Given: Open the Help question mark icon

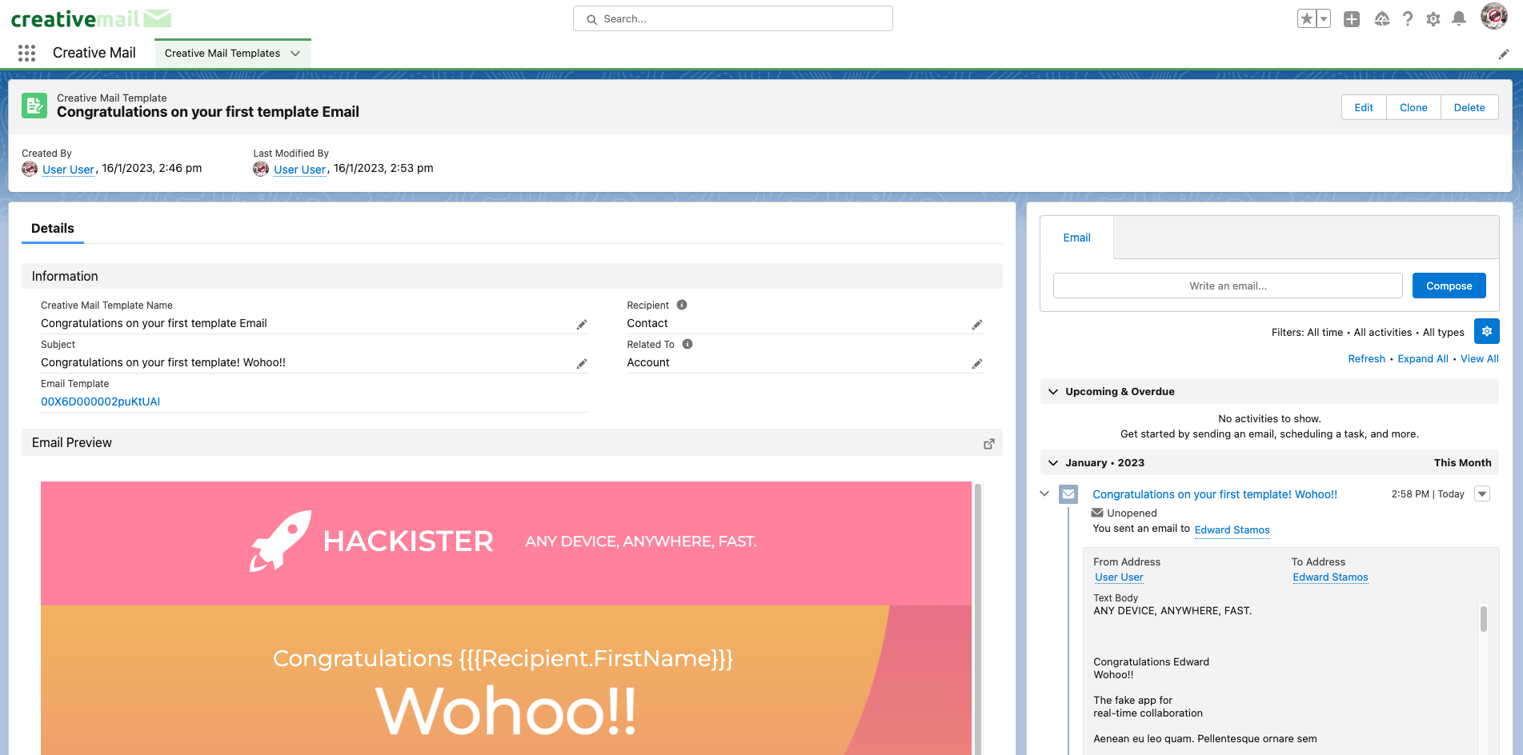Looking at the screenshot, I should 1408,18.
